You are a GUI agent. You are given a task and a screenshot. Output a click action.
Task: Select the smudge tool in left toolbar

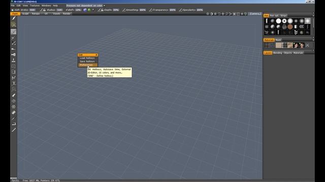coord(14,49)
